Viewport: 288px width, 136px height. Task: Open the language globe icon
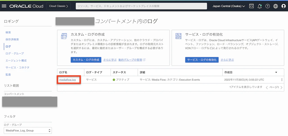tap(276, 6)
